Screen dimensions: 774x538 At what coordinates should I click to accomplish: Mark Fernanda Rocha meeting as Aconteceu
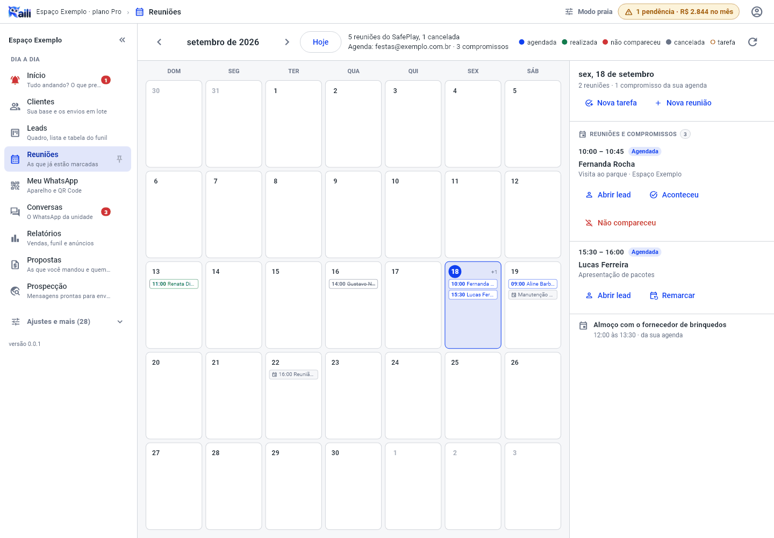tap(674, 195)
